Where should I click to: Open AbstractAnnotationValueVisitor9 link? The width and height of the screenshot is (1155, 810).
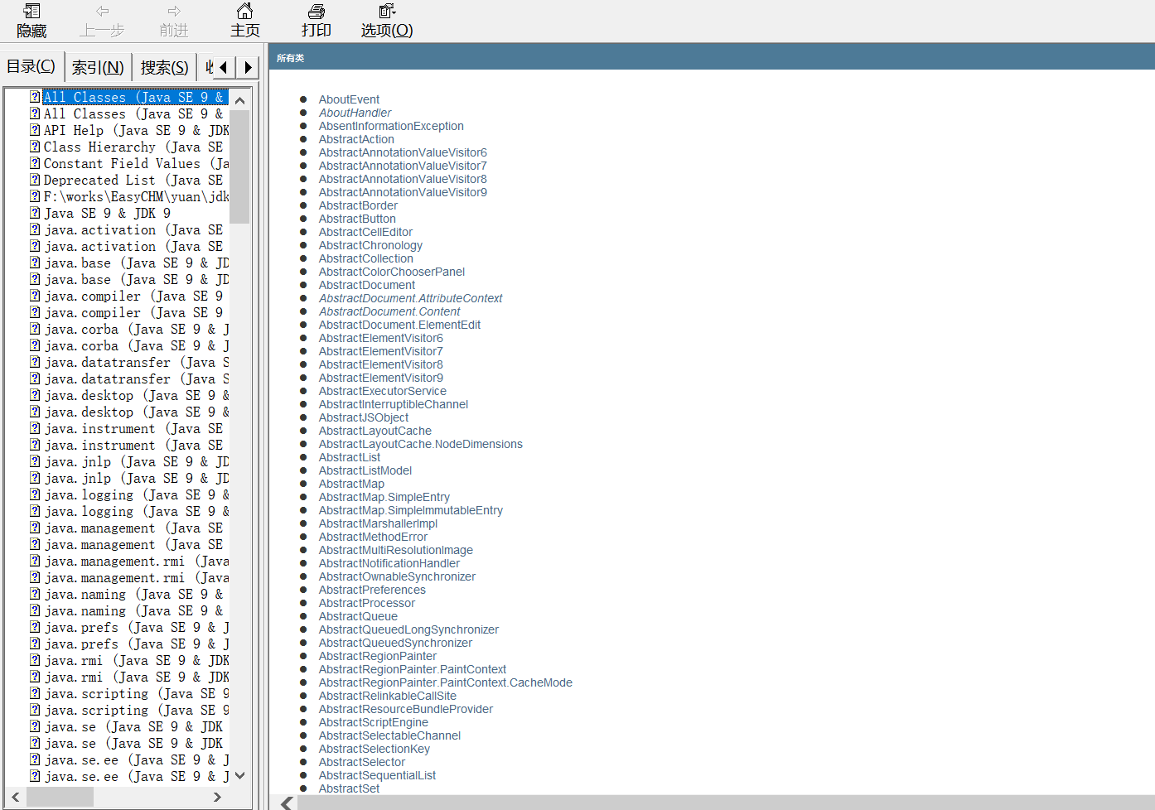point(403,192)
